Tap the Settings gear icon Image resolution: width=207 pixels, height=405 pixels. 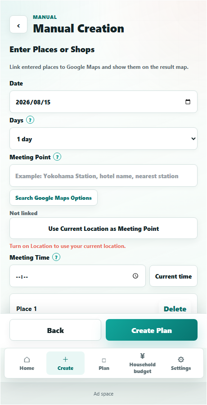[x=181, y=360]
